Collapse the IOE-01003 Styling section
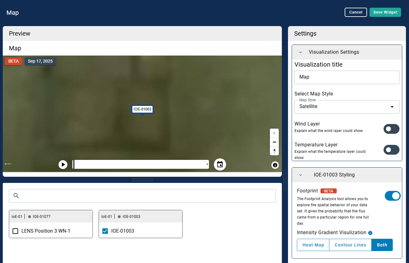This screenshot has height=263, width=409. pos(301,175)
